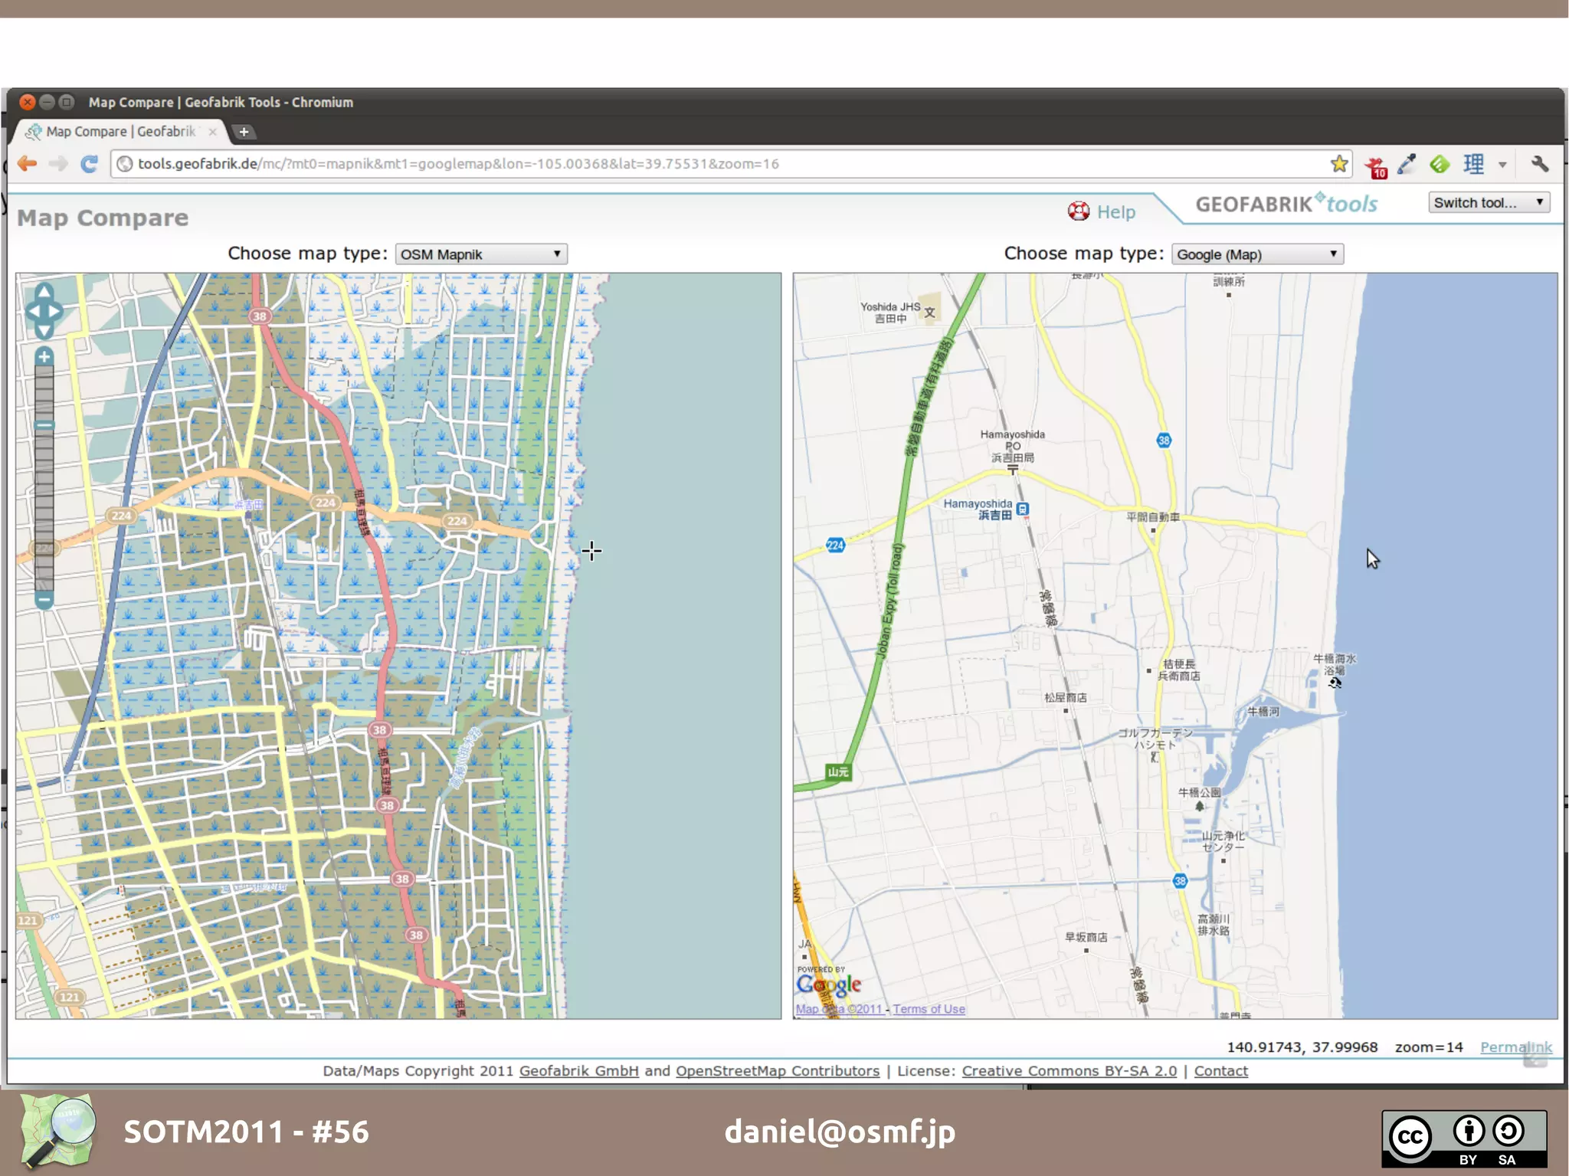This screenshot has height=1176, width=1569.
Task: Open the Help link
Action: 1115,212
